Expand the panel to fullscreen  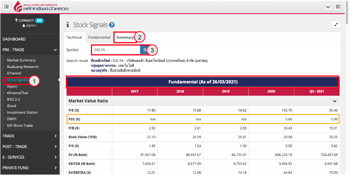pyautogui.click(x=336, y=25)
